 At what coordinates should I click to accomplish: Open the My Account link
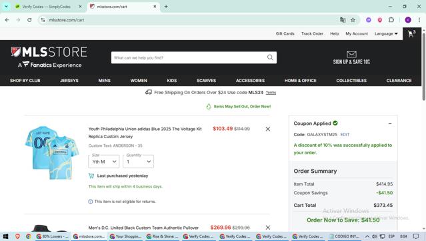pos(357,34)
